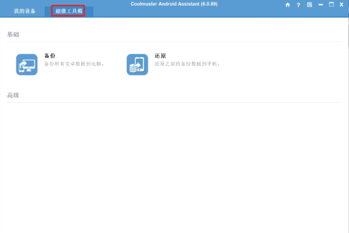Click the Coolmuster Android Assistant title
The image size is (349, 233).
(174, 4)
